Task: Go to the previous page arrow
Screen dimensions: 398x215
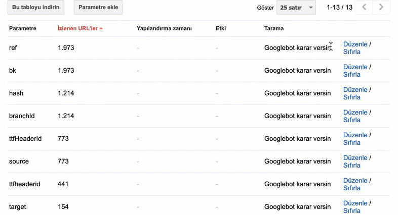Action: click(364, 8)
